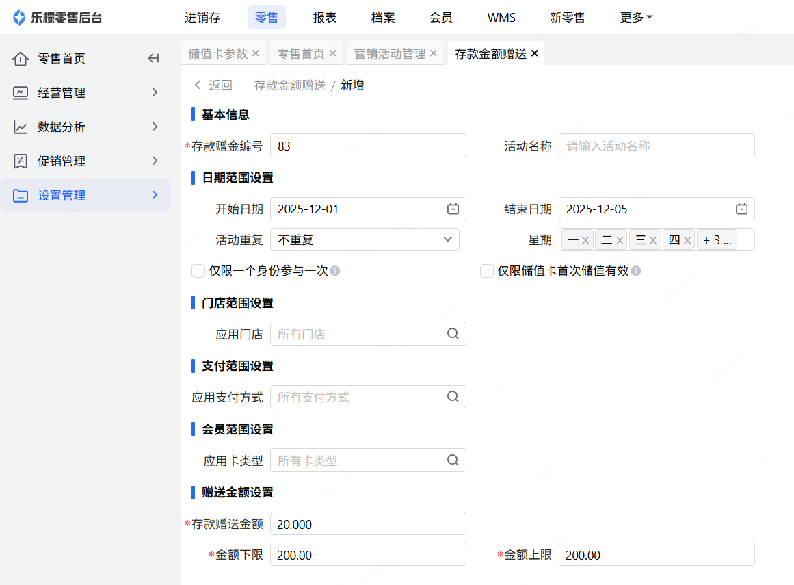Close the 储值卡参数 tab
Viewport: 794px width, 585px height.
256,53
